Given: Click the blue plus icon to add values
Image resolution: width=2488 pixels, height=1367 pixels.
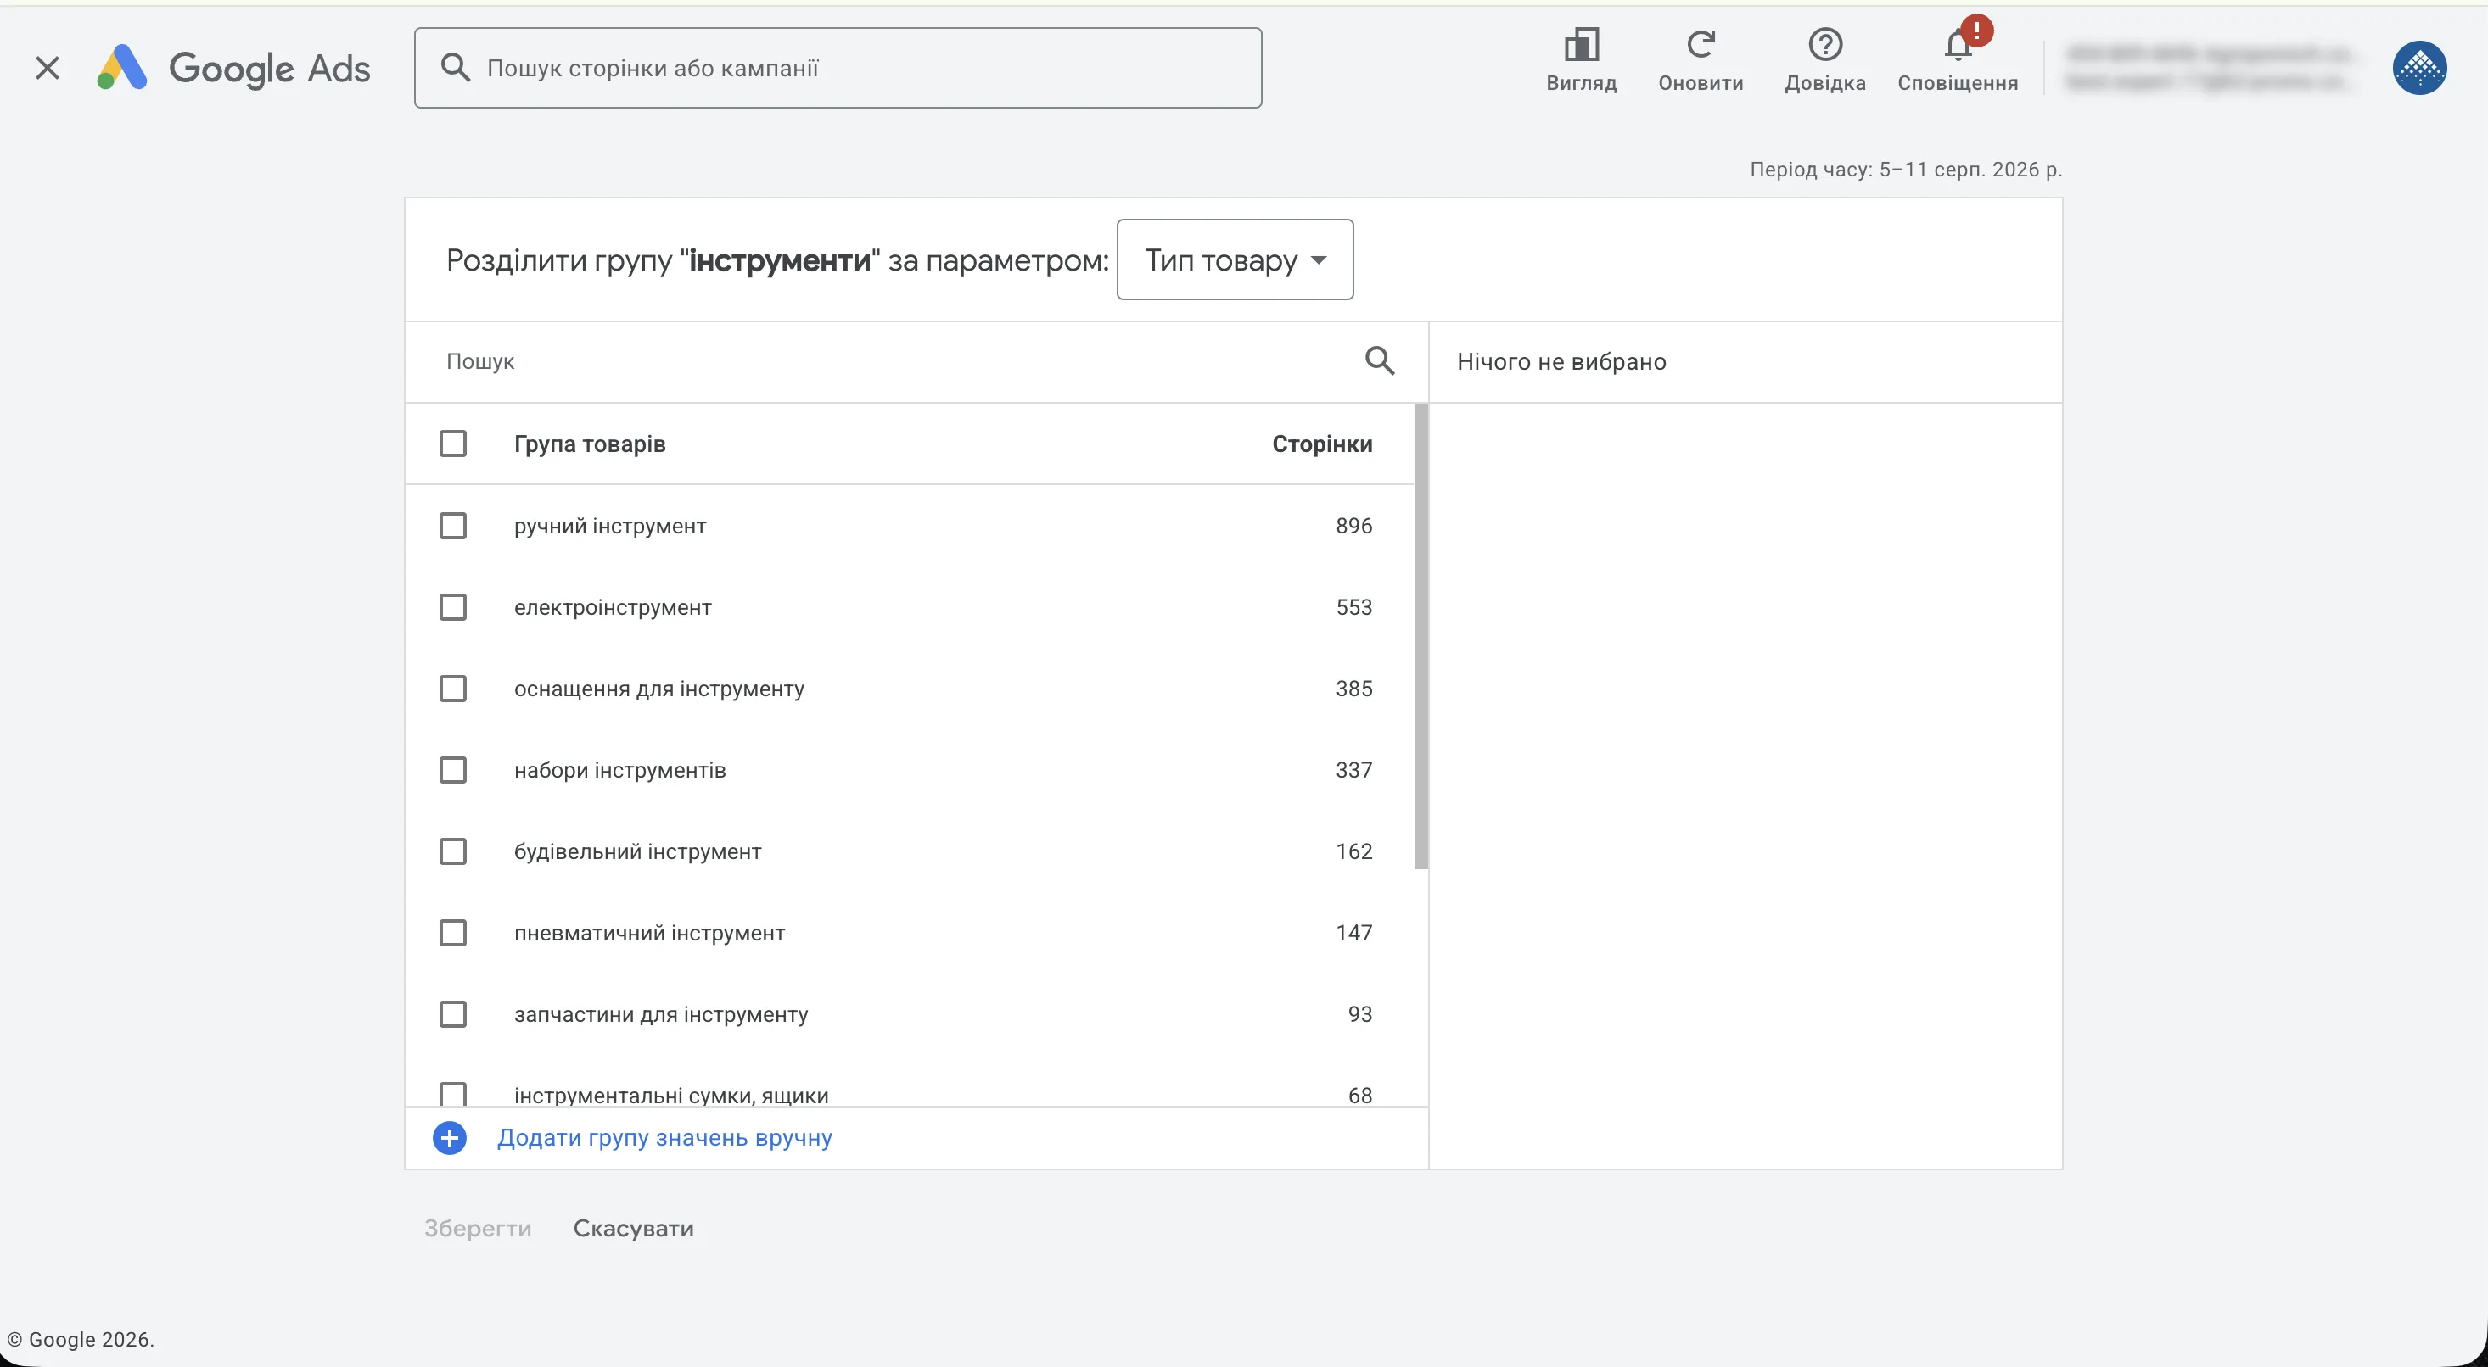Looking at the screenshot, I should (449, 1137).
